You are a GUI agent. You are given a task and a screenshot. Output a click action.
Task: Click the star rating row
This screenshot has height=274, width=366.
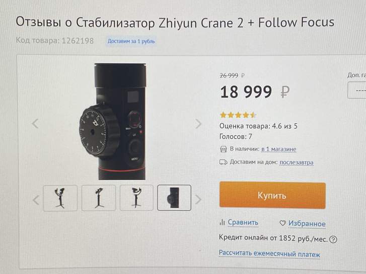pyautogui.click(x=238, y=115)
